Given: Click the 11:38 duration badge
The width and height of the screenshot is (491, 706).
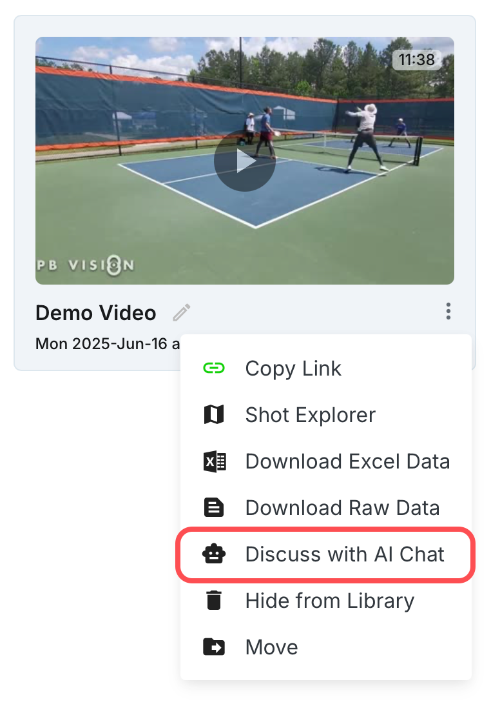Looking at the screenshot, I should pos(416,59).
